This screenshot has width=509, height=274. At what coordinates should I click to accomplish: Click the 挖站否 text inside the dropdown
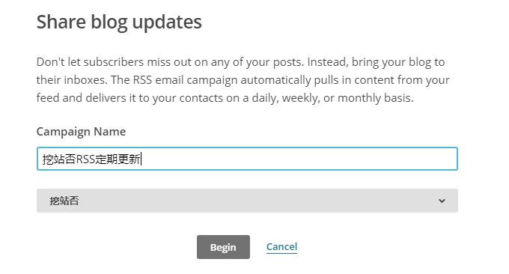pos(64,201)
